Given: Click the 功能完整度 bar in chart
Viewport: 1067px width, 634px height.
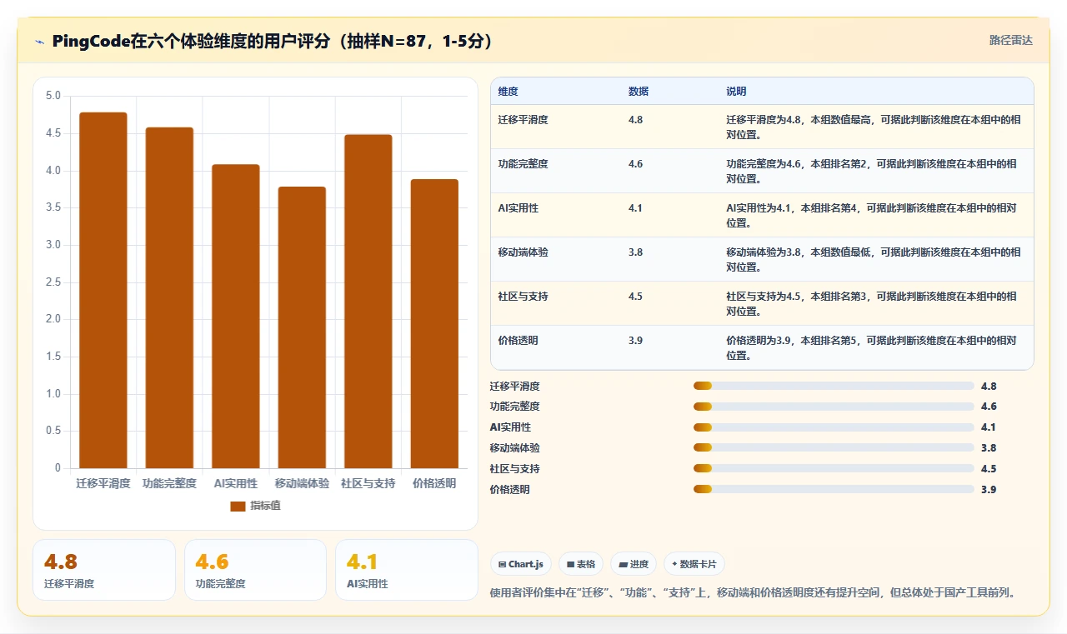Looking at the screenshot, I should pyautogui.click(x=169, y=297).
